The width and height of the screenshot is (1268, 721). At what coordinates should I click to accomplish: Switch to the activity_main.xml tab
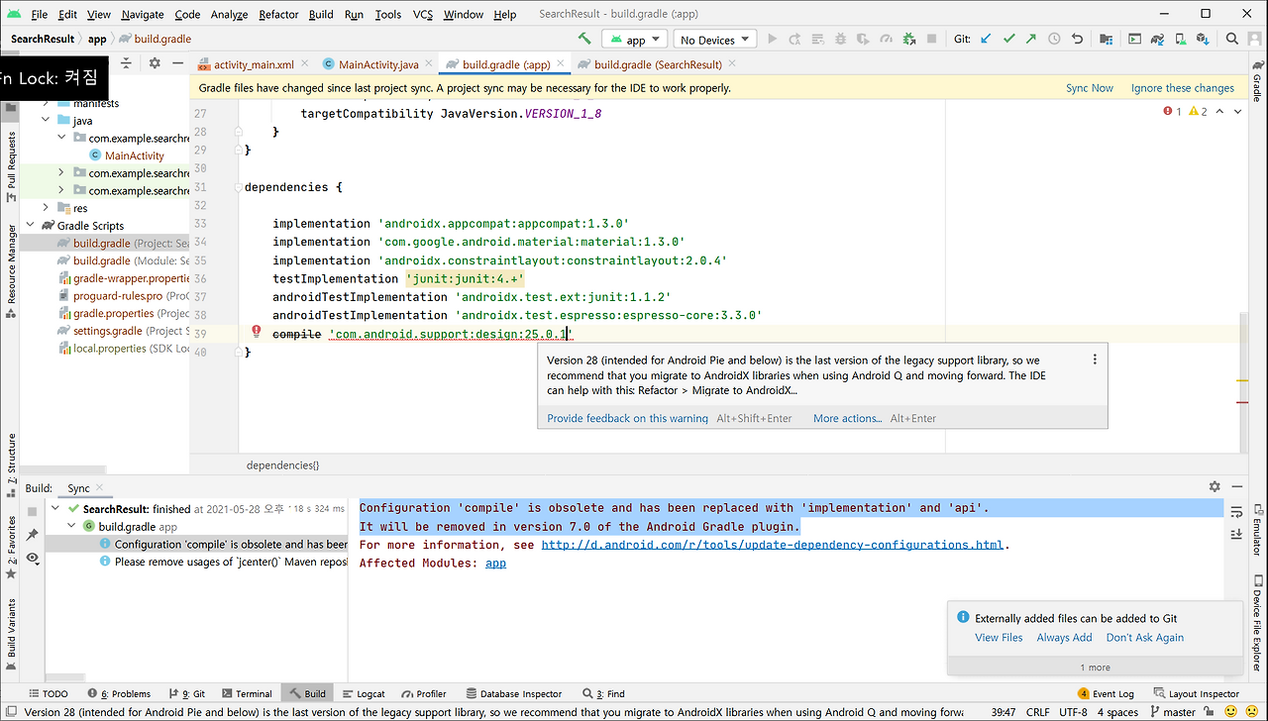[254, 64]
